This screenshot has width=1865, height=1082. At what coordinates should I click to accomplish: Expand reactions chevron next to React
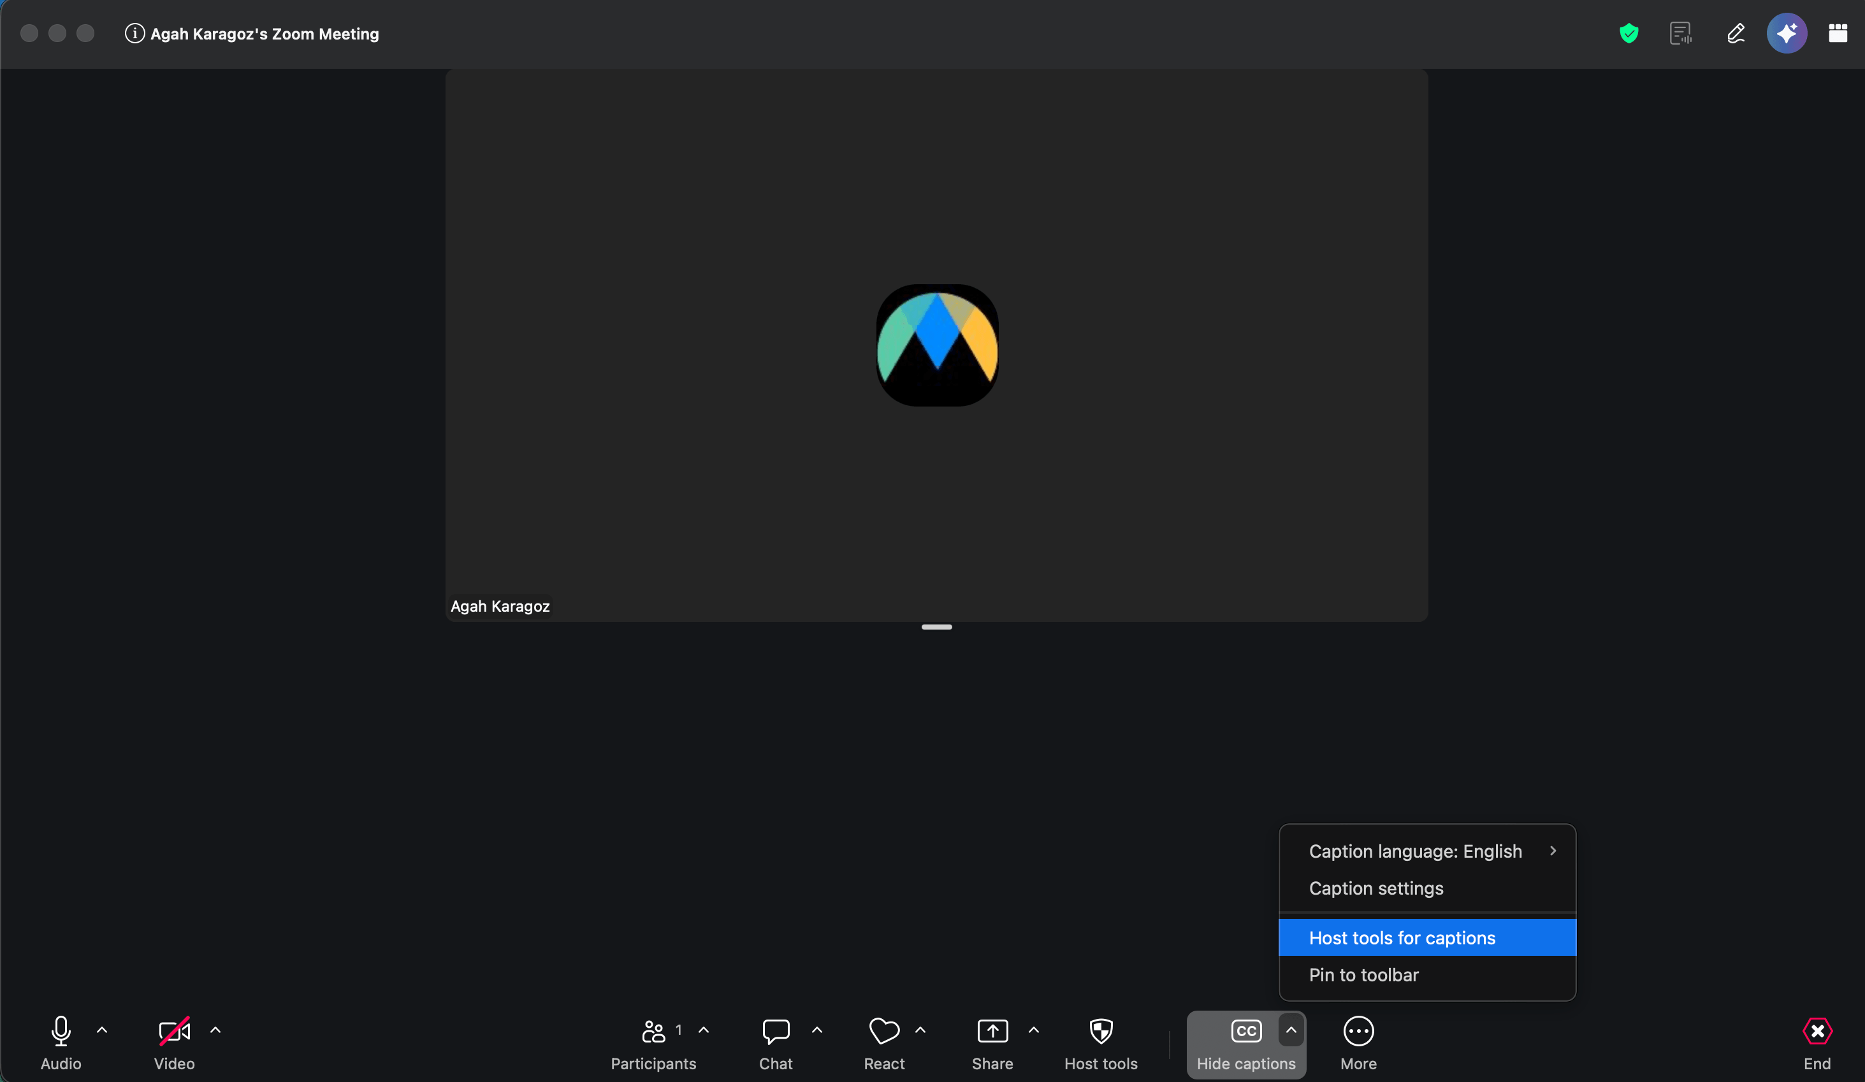coord(920,1030)
